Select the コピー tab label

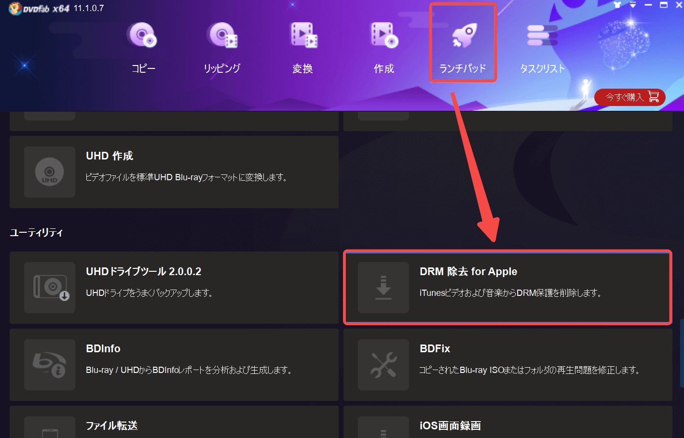point(143,68)
